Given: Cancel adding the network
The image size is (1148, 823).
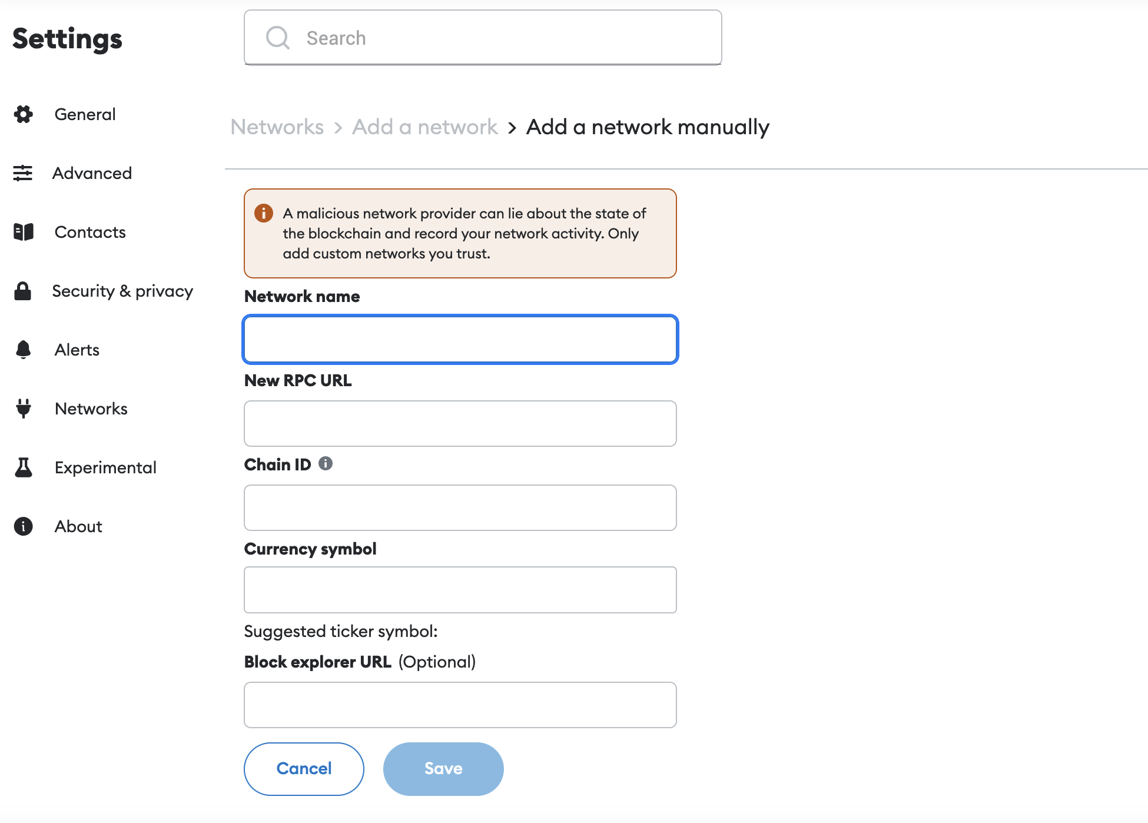Looking at the screenshot, I should click(x=304, y=769).
